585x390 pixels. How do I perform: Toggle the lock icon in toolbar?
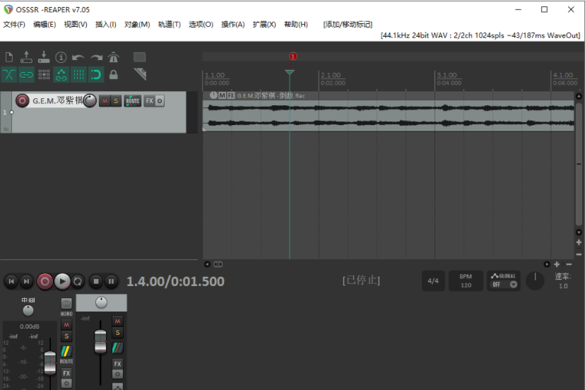click(x=114, y=74)
